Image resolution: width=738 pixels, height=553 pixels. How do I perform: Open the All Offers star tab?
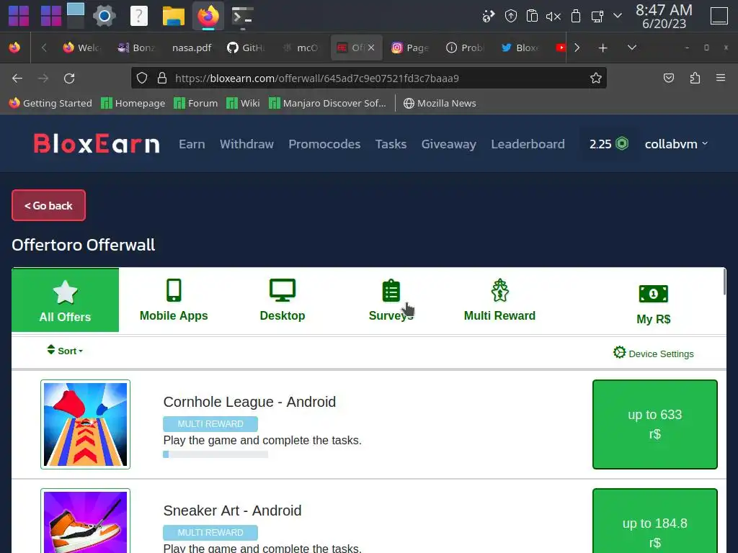pyautogui.click(x=65, y=300)
